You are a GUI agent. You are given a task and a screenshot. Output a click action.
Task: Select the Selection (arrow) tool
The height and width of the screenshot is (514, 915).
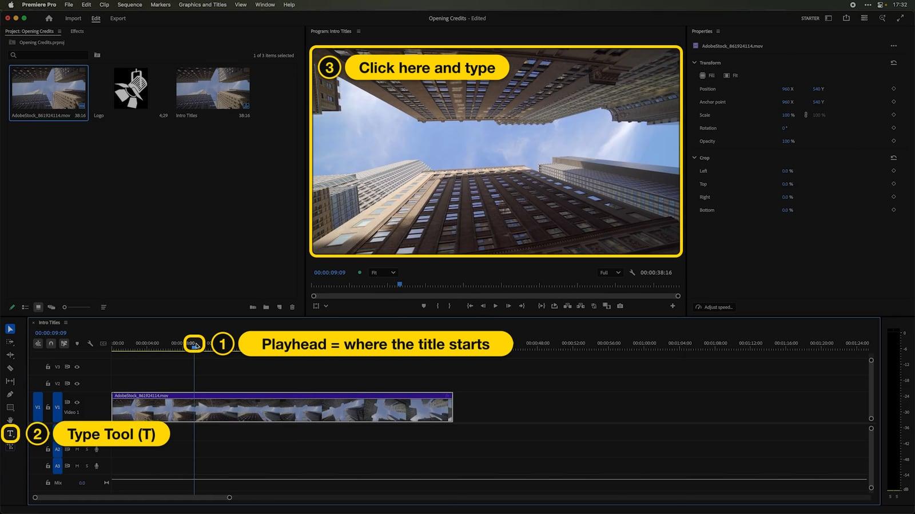click(10, 329)
